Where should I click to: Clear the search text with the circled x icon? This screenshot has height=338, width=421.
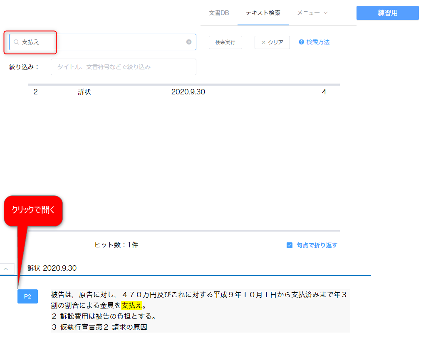tap(189, 42)
